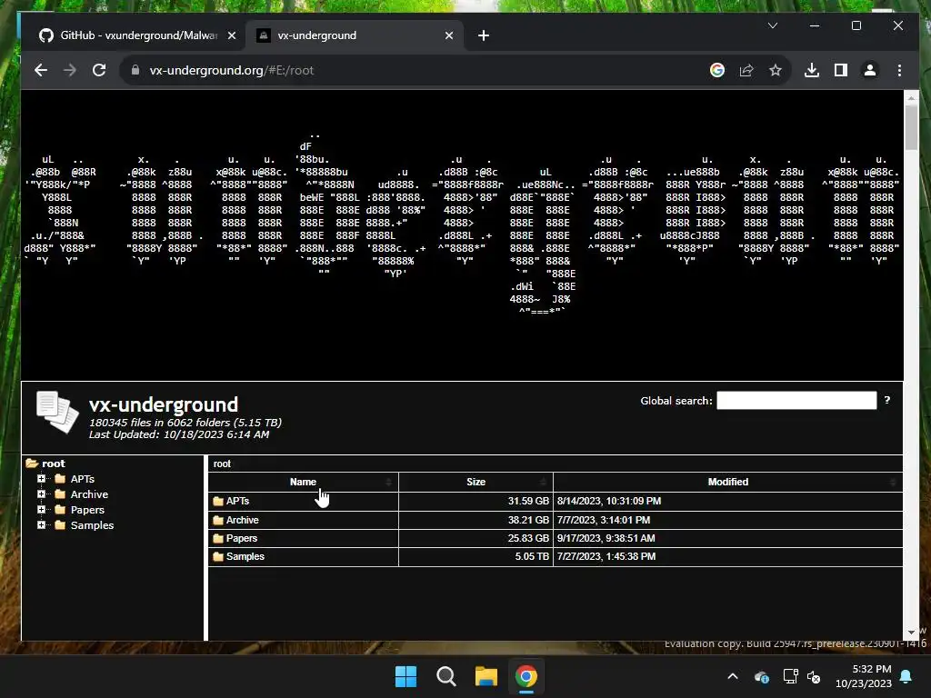This screenshot has width=931, height=698.
Task: Open Samples folder in file table
Action: 245,557
